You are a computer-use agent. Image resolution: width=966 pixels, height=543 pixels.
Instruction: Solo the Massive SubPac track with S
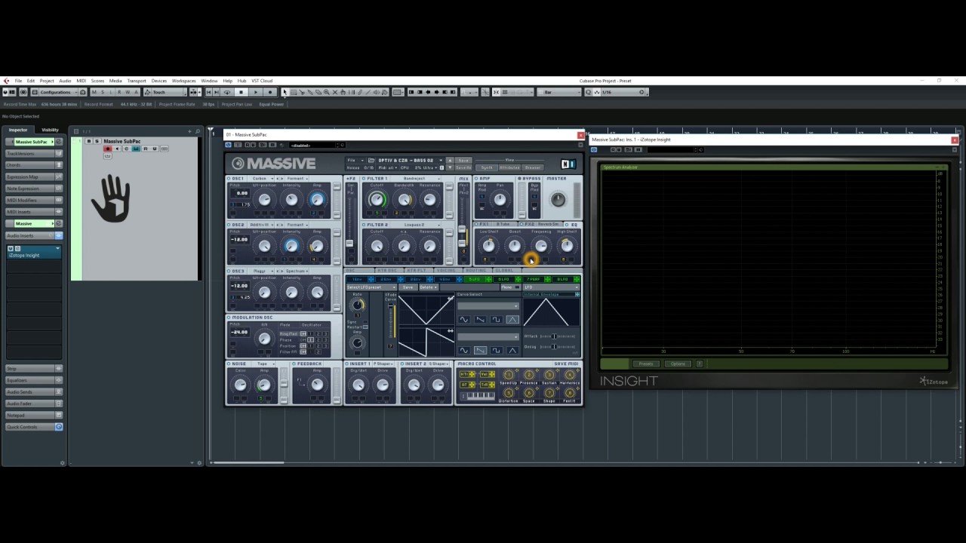(x=96, y=141)
